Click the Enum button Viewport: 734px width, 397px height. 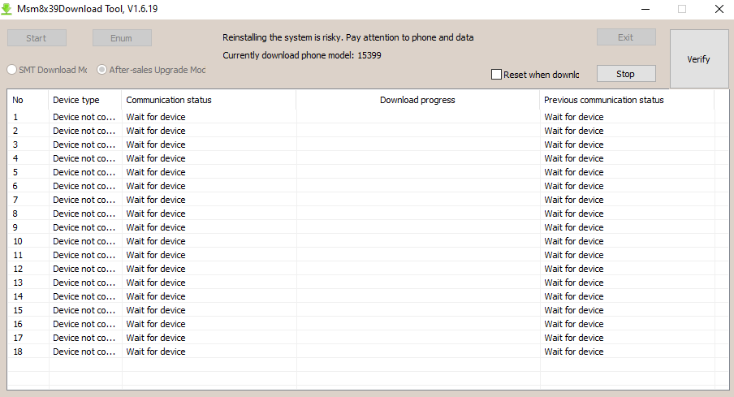click(122, 38)
